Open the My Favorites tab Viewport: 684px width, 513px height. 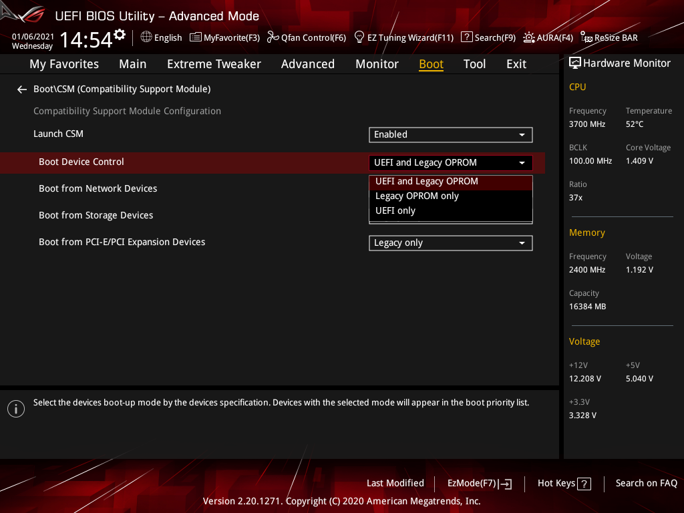pos(64,64)
